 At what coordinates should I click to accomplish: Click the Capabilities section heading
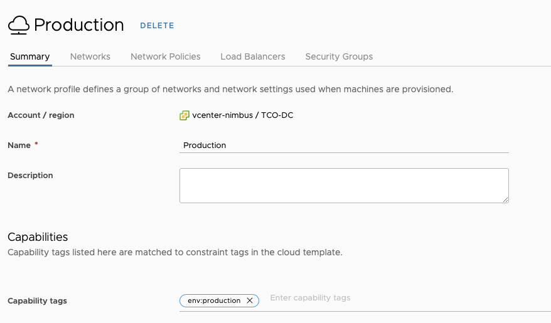tap(38, 237)
